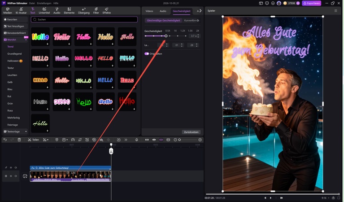This screenshot has width=344, height=202.
Task: Select the blue HELLO WortArt thumbnail
Action: point(105,80)
